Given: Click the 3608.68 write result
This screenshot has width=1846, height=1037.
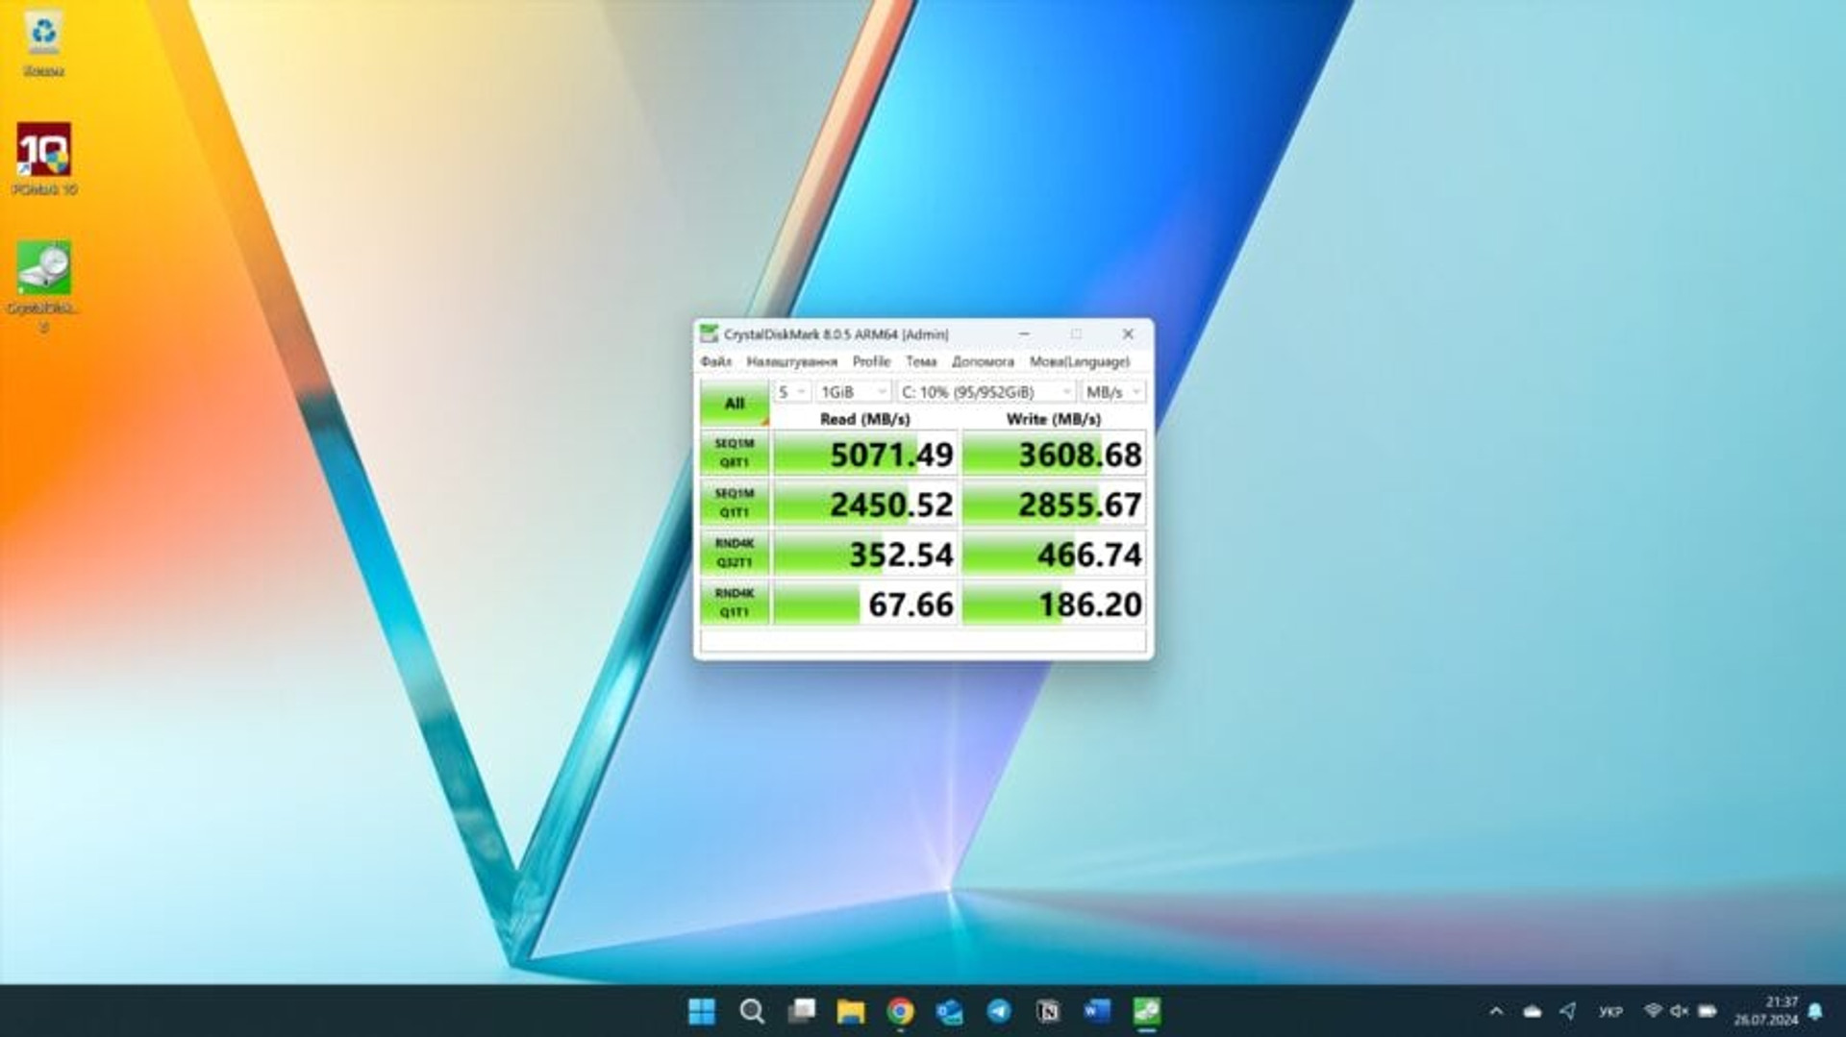Looking at the screenshot, I should tap(1054, 454).
